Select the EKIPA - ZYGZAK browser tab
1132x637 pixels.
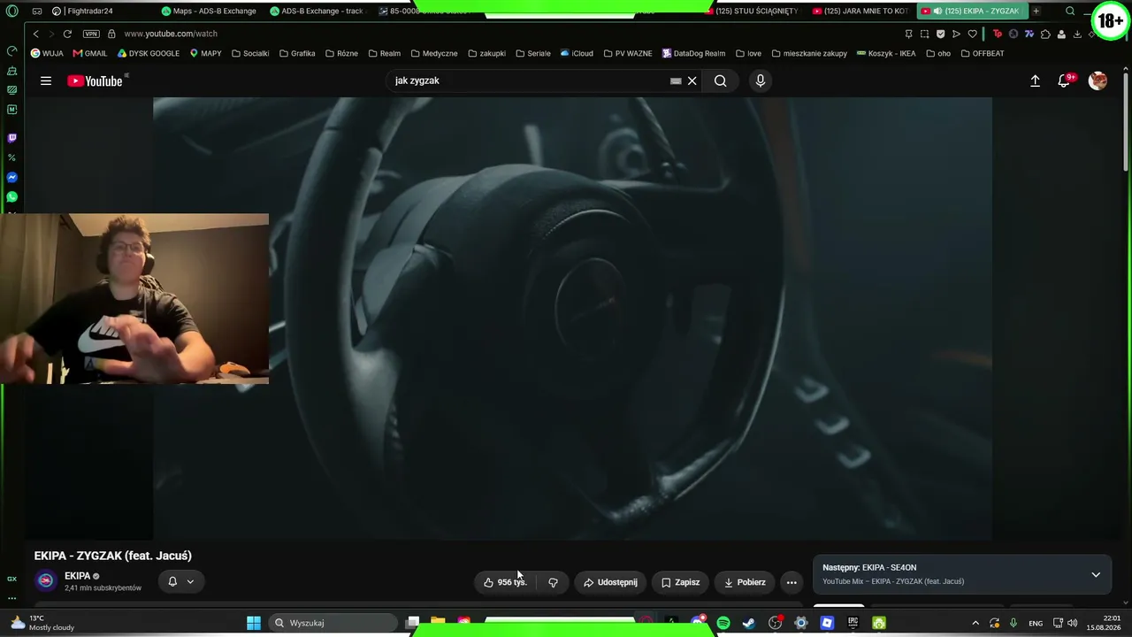pyautogui.click(x=973, y=11)
